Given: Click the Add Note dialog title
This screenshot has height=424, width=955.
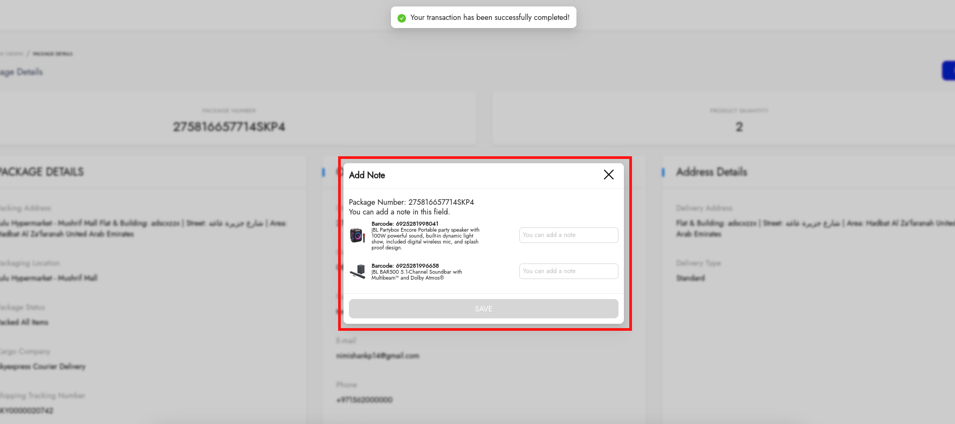Looking at the screenshot, I should click(367, 175).
